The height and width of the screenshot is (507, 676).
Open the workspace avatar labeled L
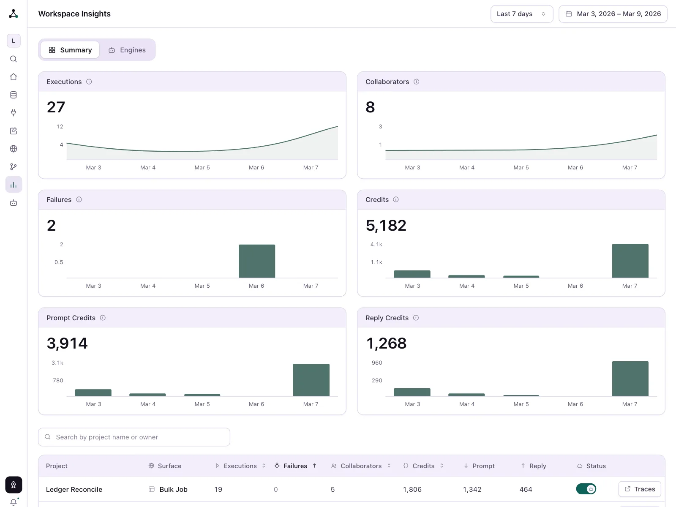coord(14,41)
